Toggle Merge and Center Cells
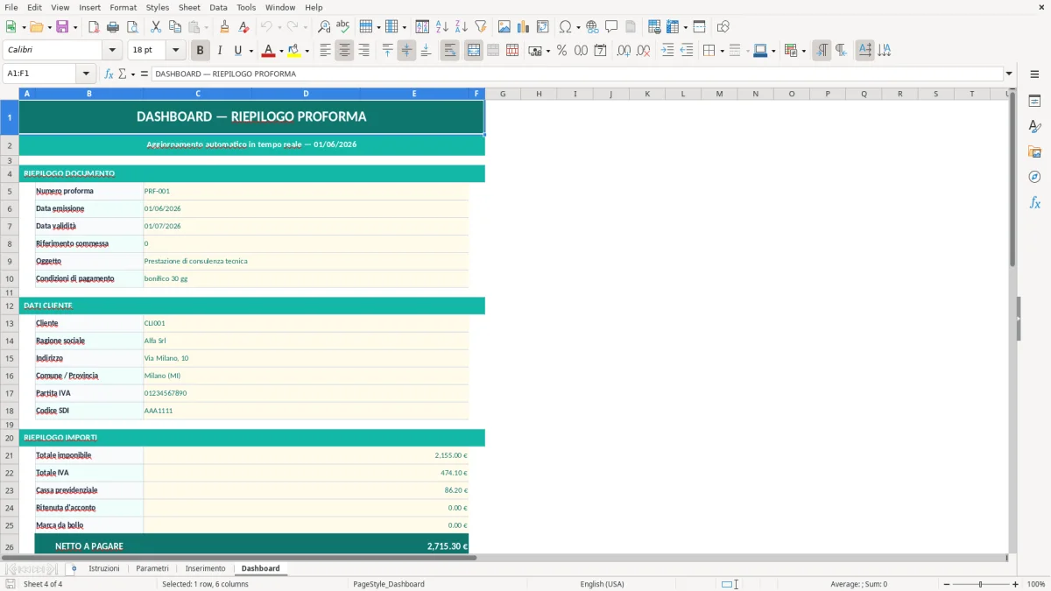Image resolution: width=1051 pixels, height=591 pixels. [x=474, y=51]
